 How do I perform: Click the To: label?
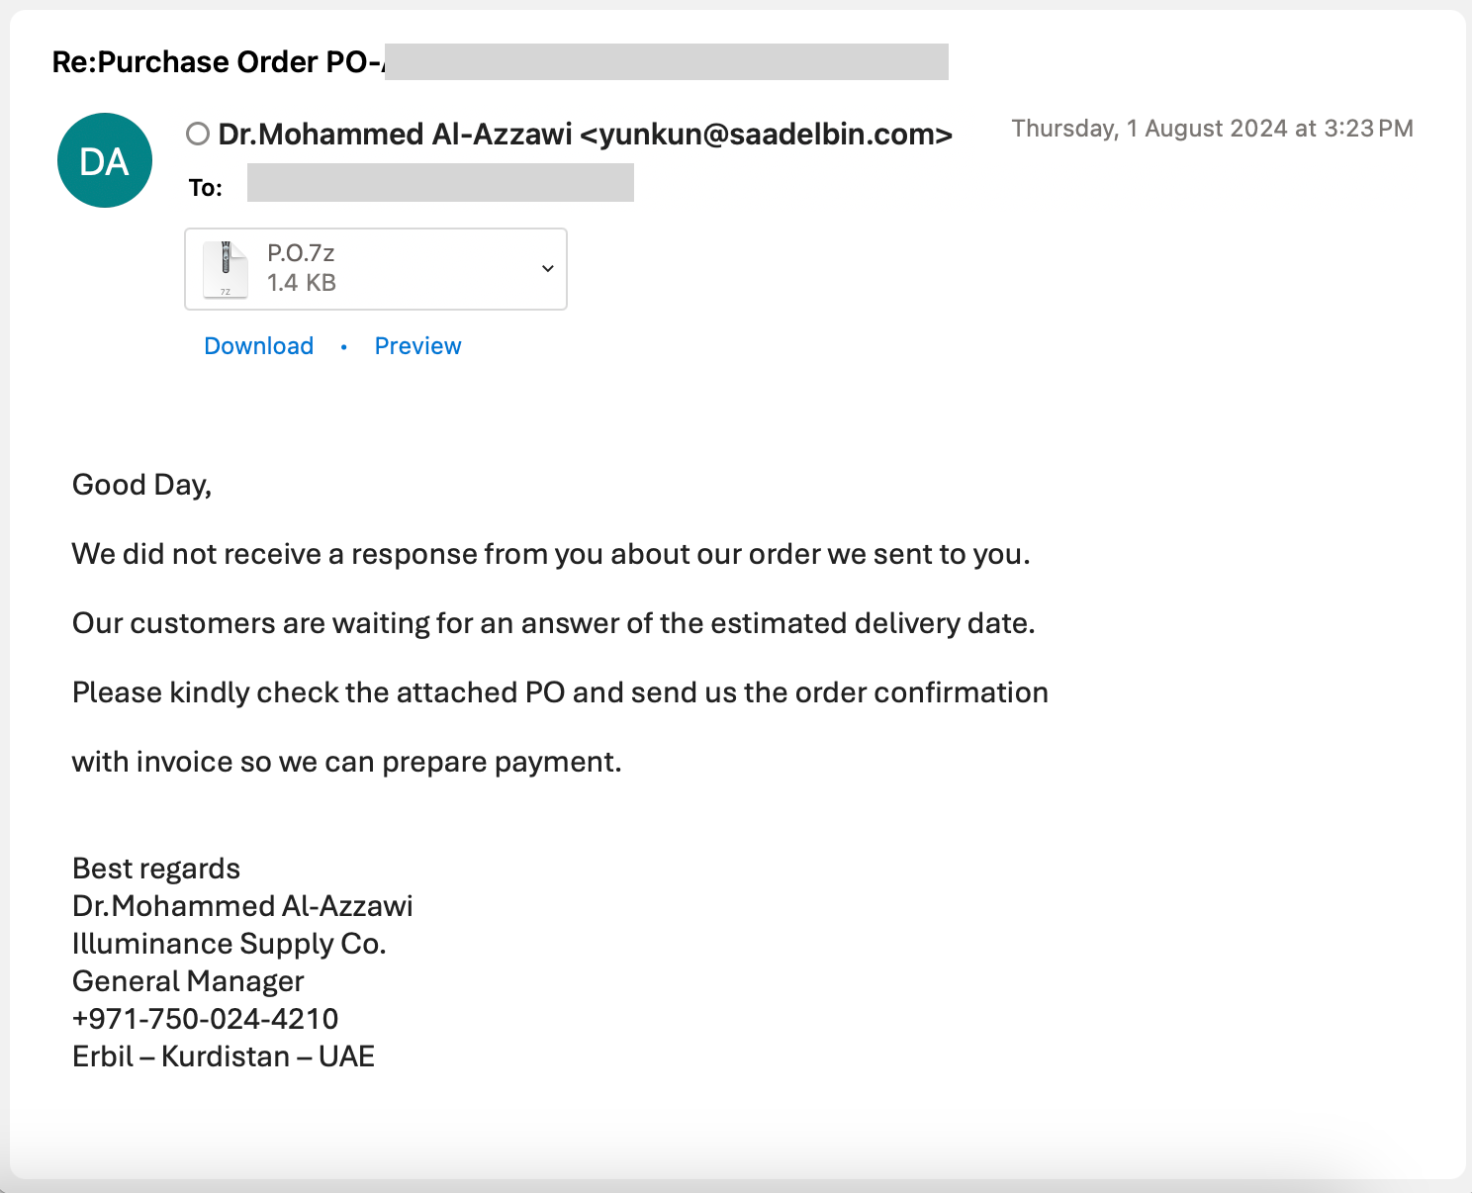coord(206,188)
